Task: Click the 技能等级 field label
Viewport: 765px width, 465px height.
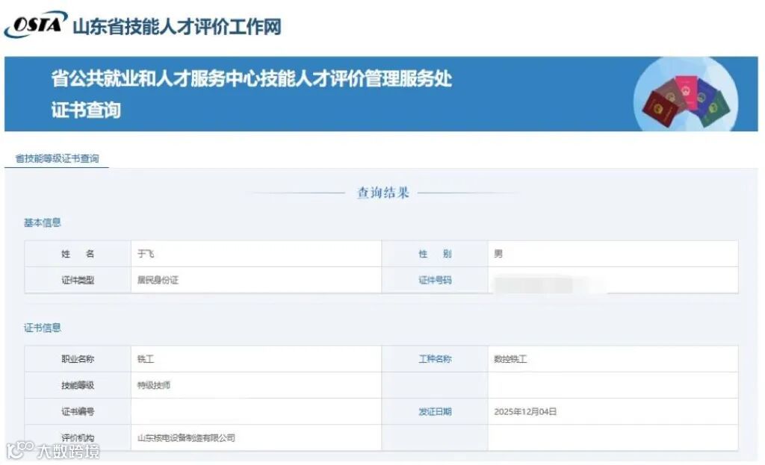Action: [78, 385]
